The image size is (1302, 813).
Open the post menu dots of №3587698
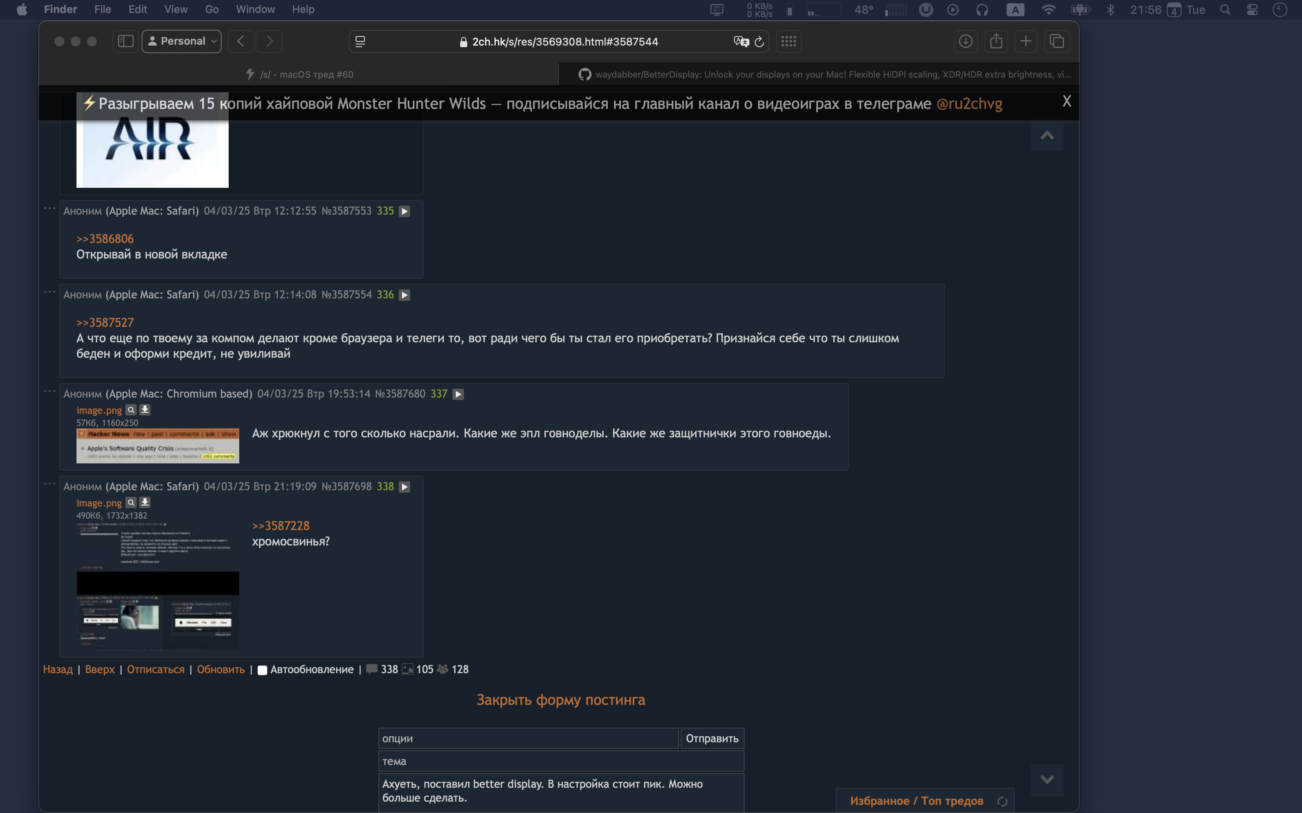pyautogui.click(x=50, y=483)
